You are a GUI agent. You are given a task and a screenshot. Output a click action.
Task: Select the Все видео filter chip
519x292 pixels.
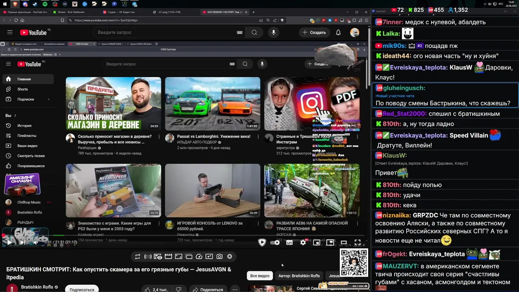[x=259, y=276]
